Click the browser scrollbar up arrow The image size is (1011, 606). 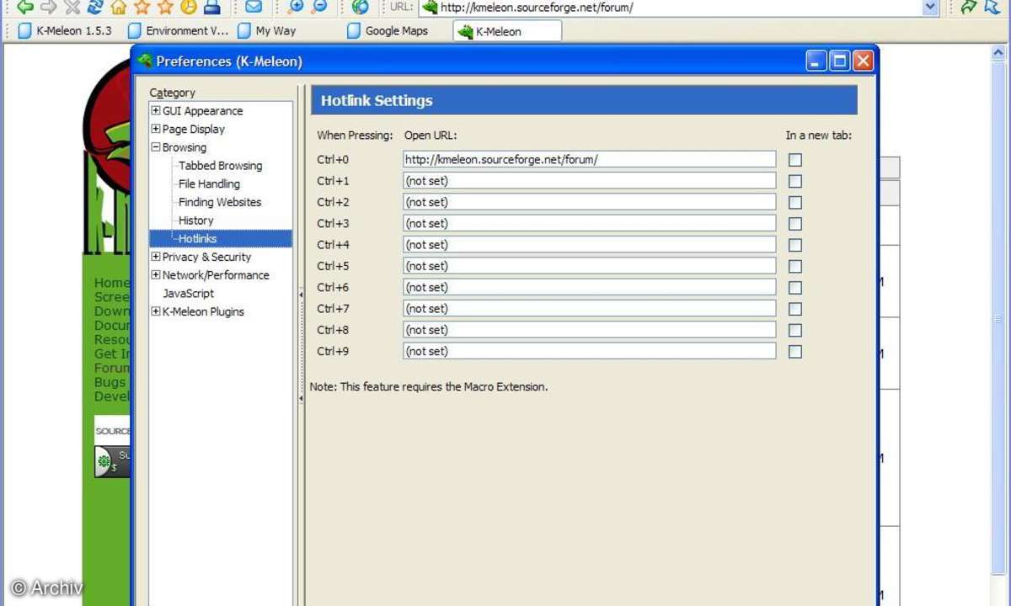click(x=998, y=53)
